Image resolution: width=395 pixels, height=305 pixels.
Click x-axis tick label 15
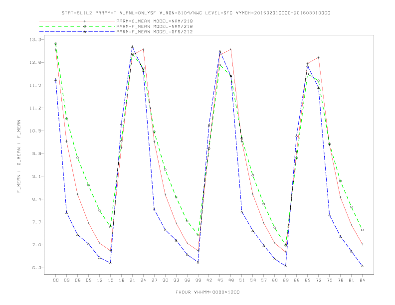[111, 280]
